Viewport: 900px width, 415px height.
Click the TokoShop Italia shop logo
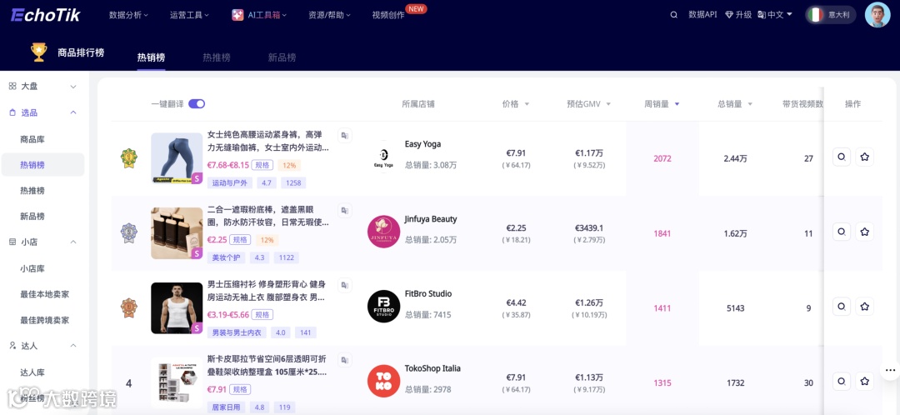pos(383,381)
